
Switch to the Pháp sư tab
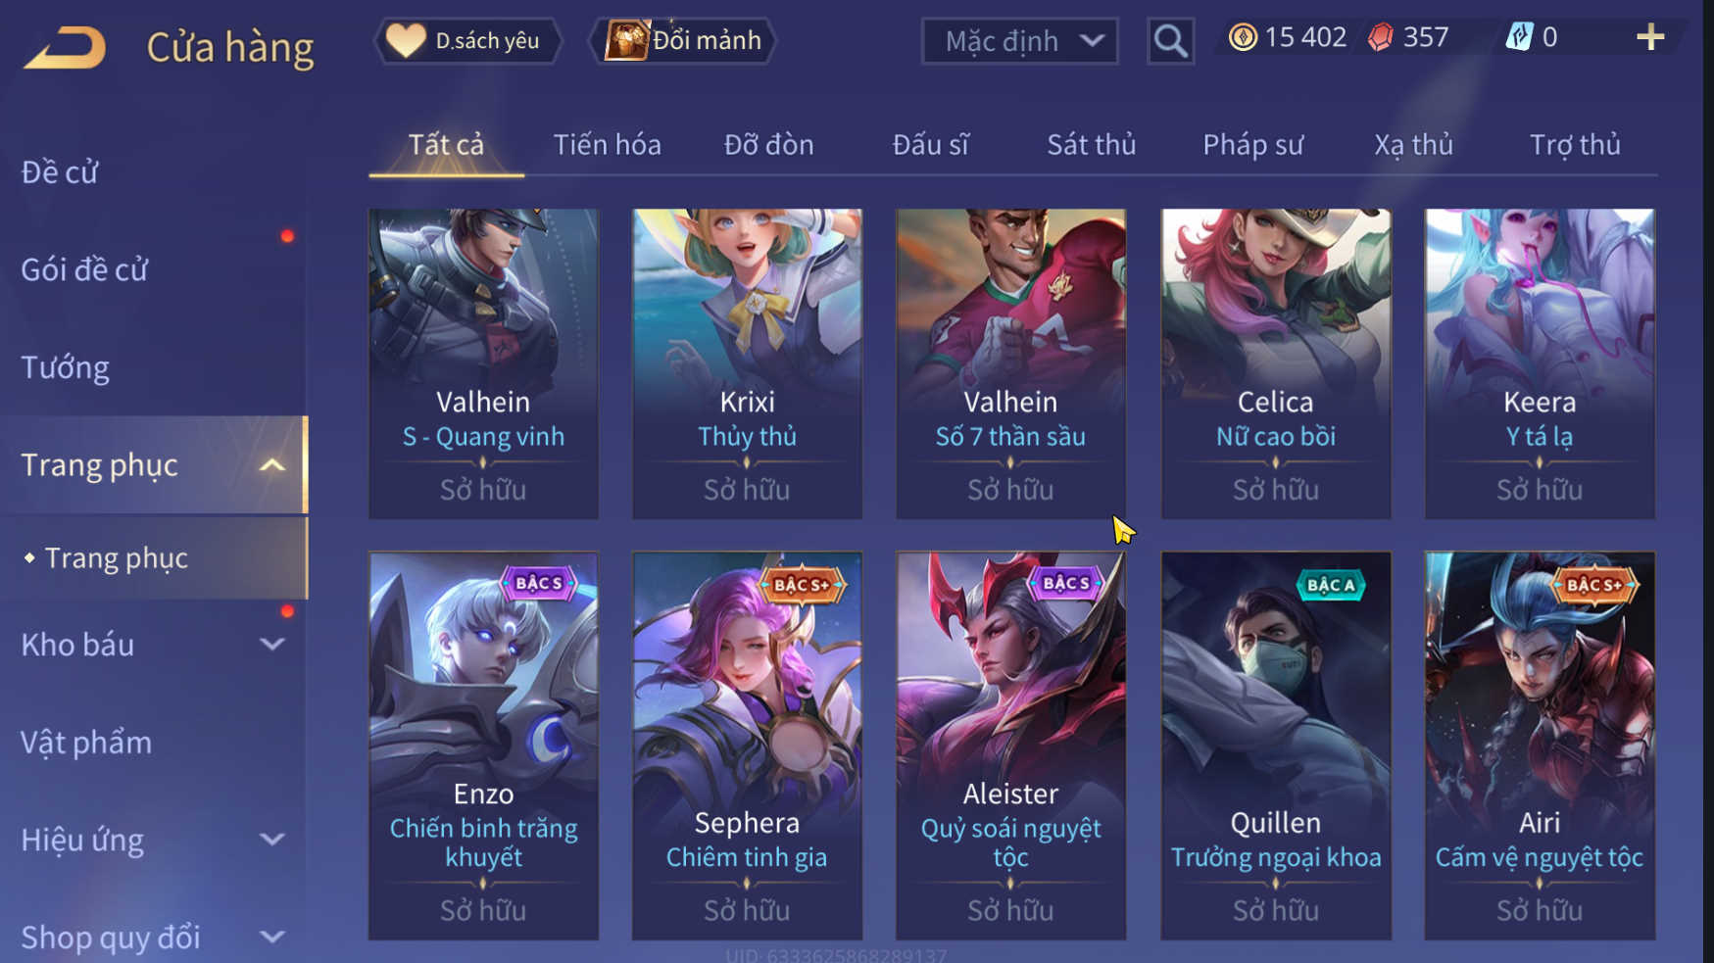(x=1252, y=145)
